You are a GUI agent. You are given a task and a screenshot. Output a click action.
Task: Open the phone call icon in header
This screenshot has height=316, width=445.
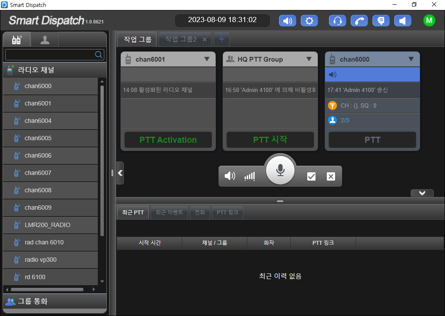[x=359, y=21]
